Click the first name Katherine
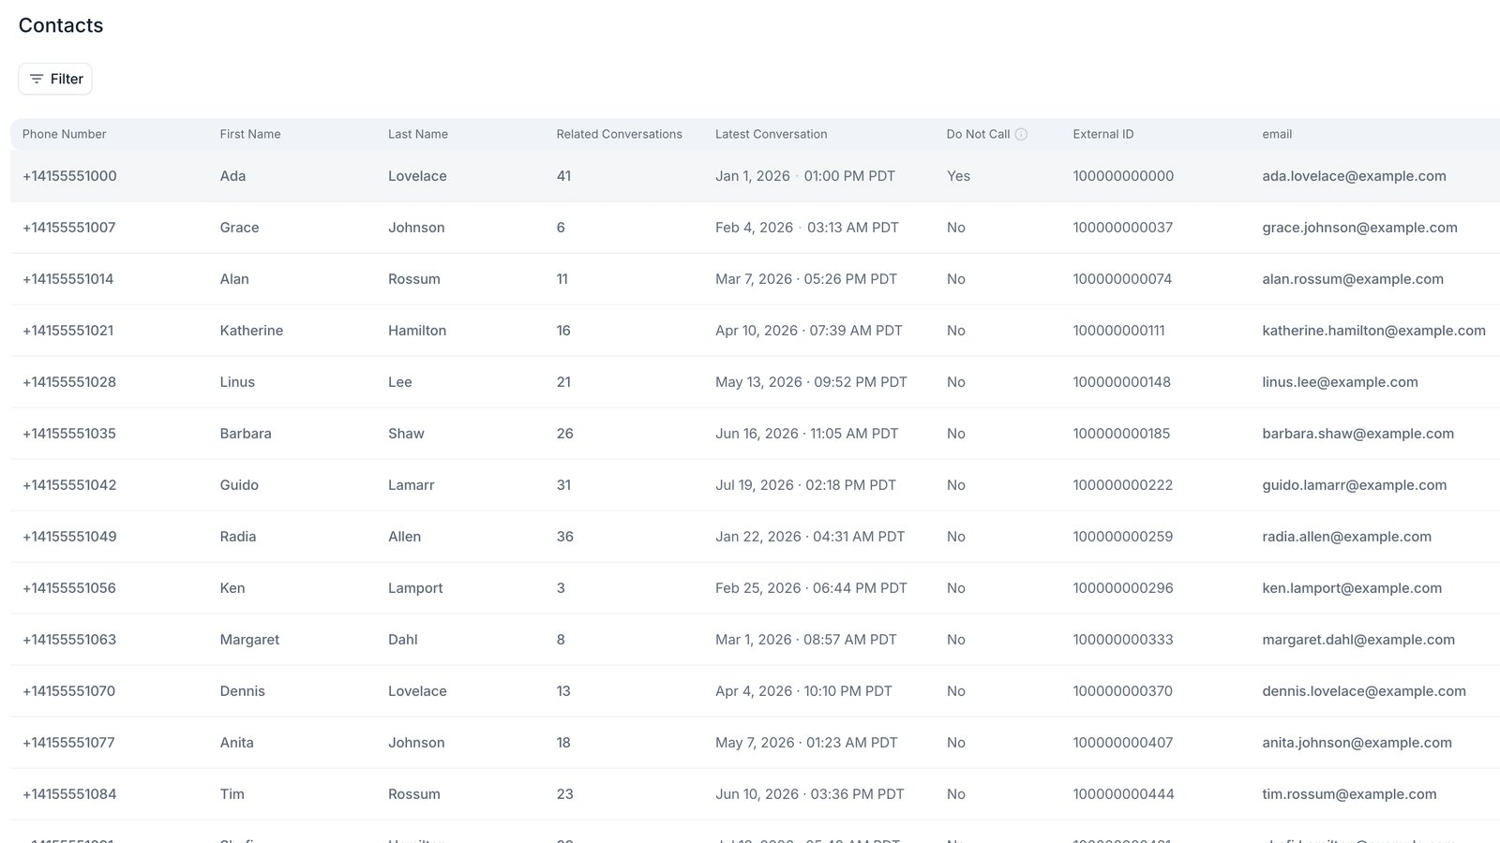 [x=251, y=331]
